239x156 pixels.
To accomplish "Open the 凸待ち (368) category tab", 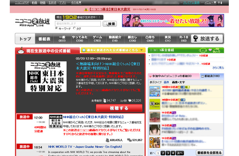I will [x=150, y=39].
